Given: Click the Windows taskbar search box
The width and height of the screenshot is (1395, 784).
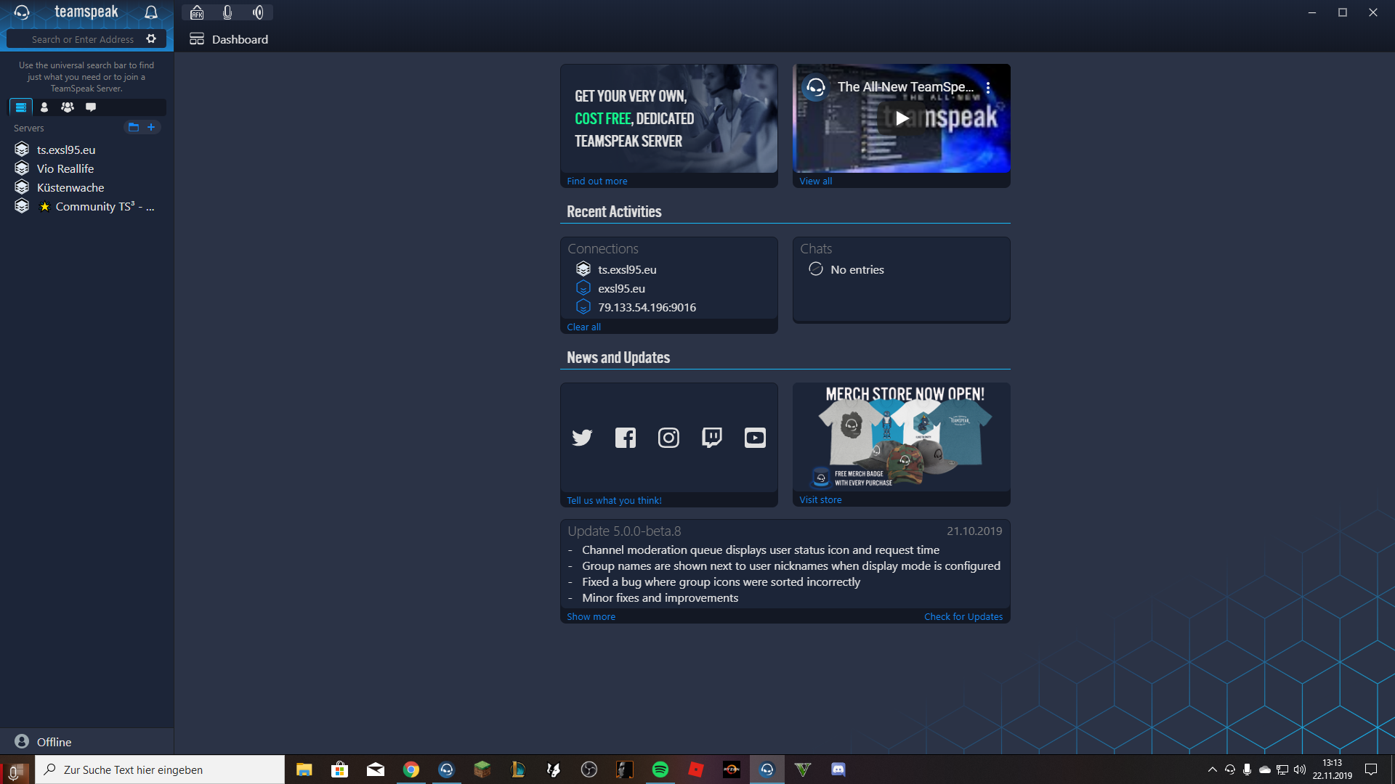Looking at the screenshot, I should click(160, 769).
